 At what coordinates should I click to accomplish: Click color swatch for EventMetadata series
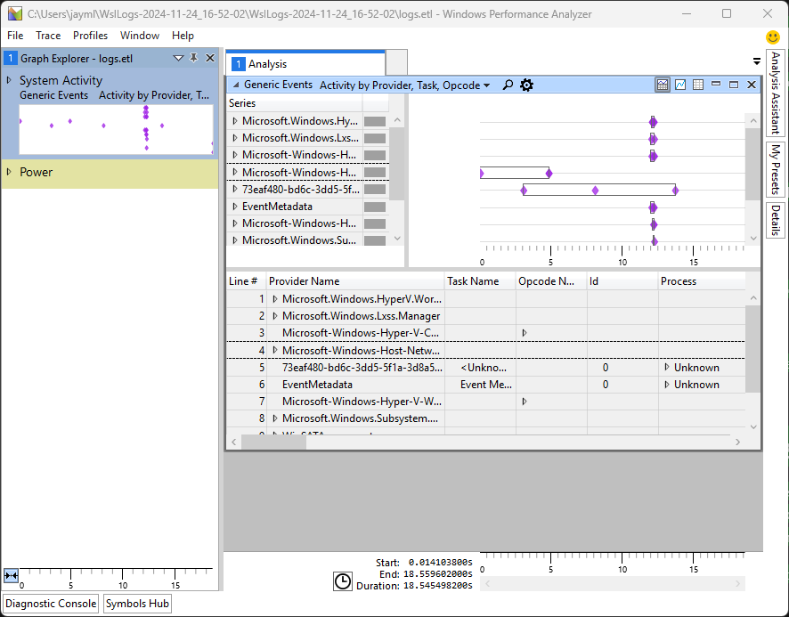point(375,207)
